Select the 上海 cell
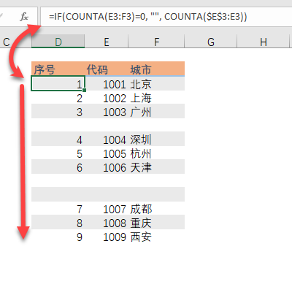 pyautogui.click(x=156, y=98)
